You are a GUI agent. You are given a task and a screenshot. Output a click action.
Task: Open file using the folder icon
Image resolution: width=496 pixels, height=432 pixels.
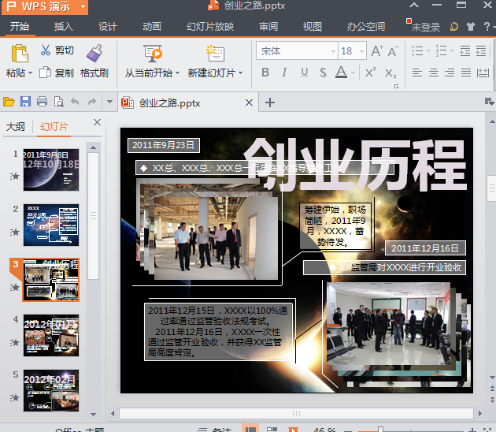point(9,102)
